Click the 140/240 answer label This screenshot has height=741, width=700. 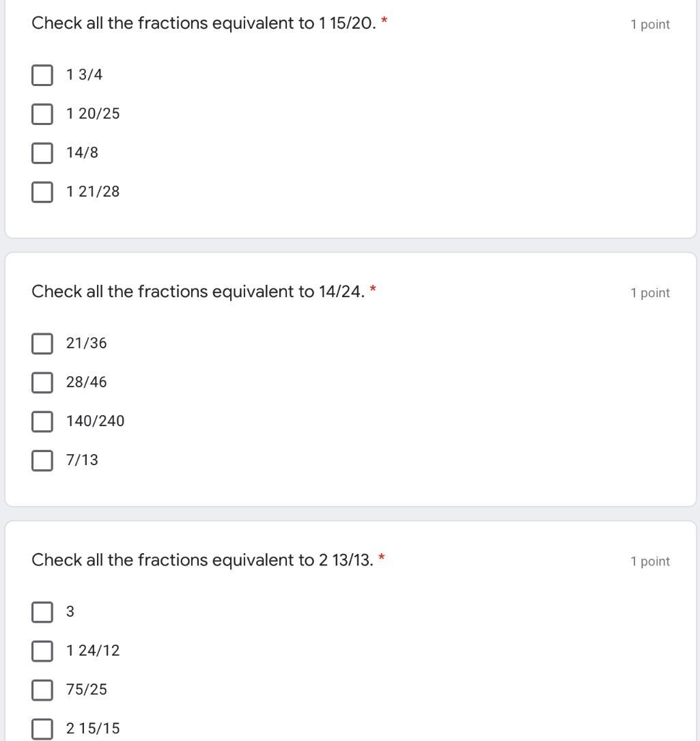pos(95,421)
